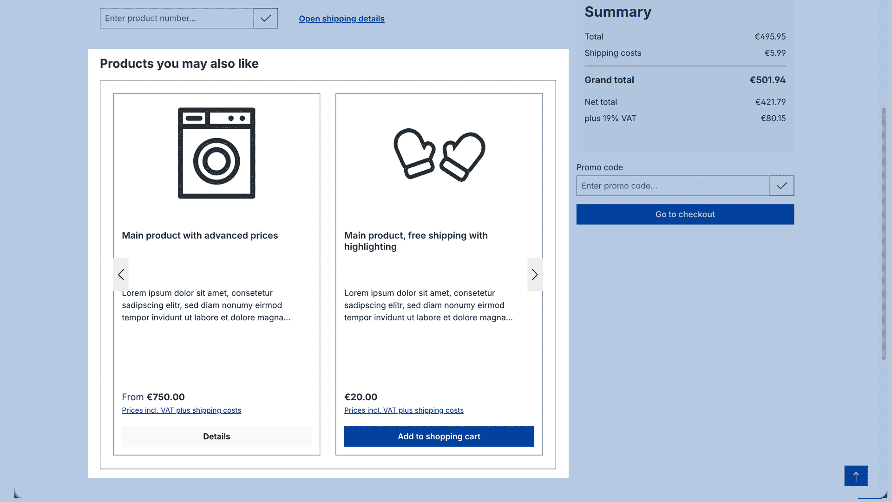Open 'Main product with advanced prices' title
The image size is (892, 502).
pos(200,236)
